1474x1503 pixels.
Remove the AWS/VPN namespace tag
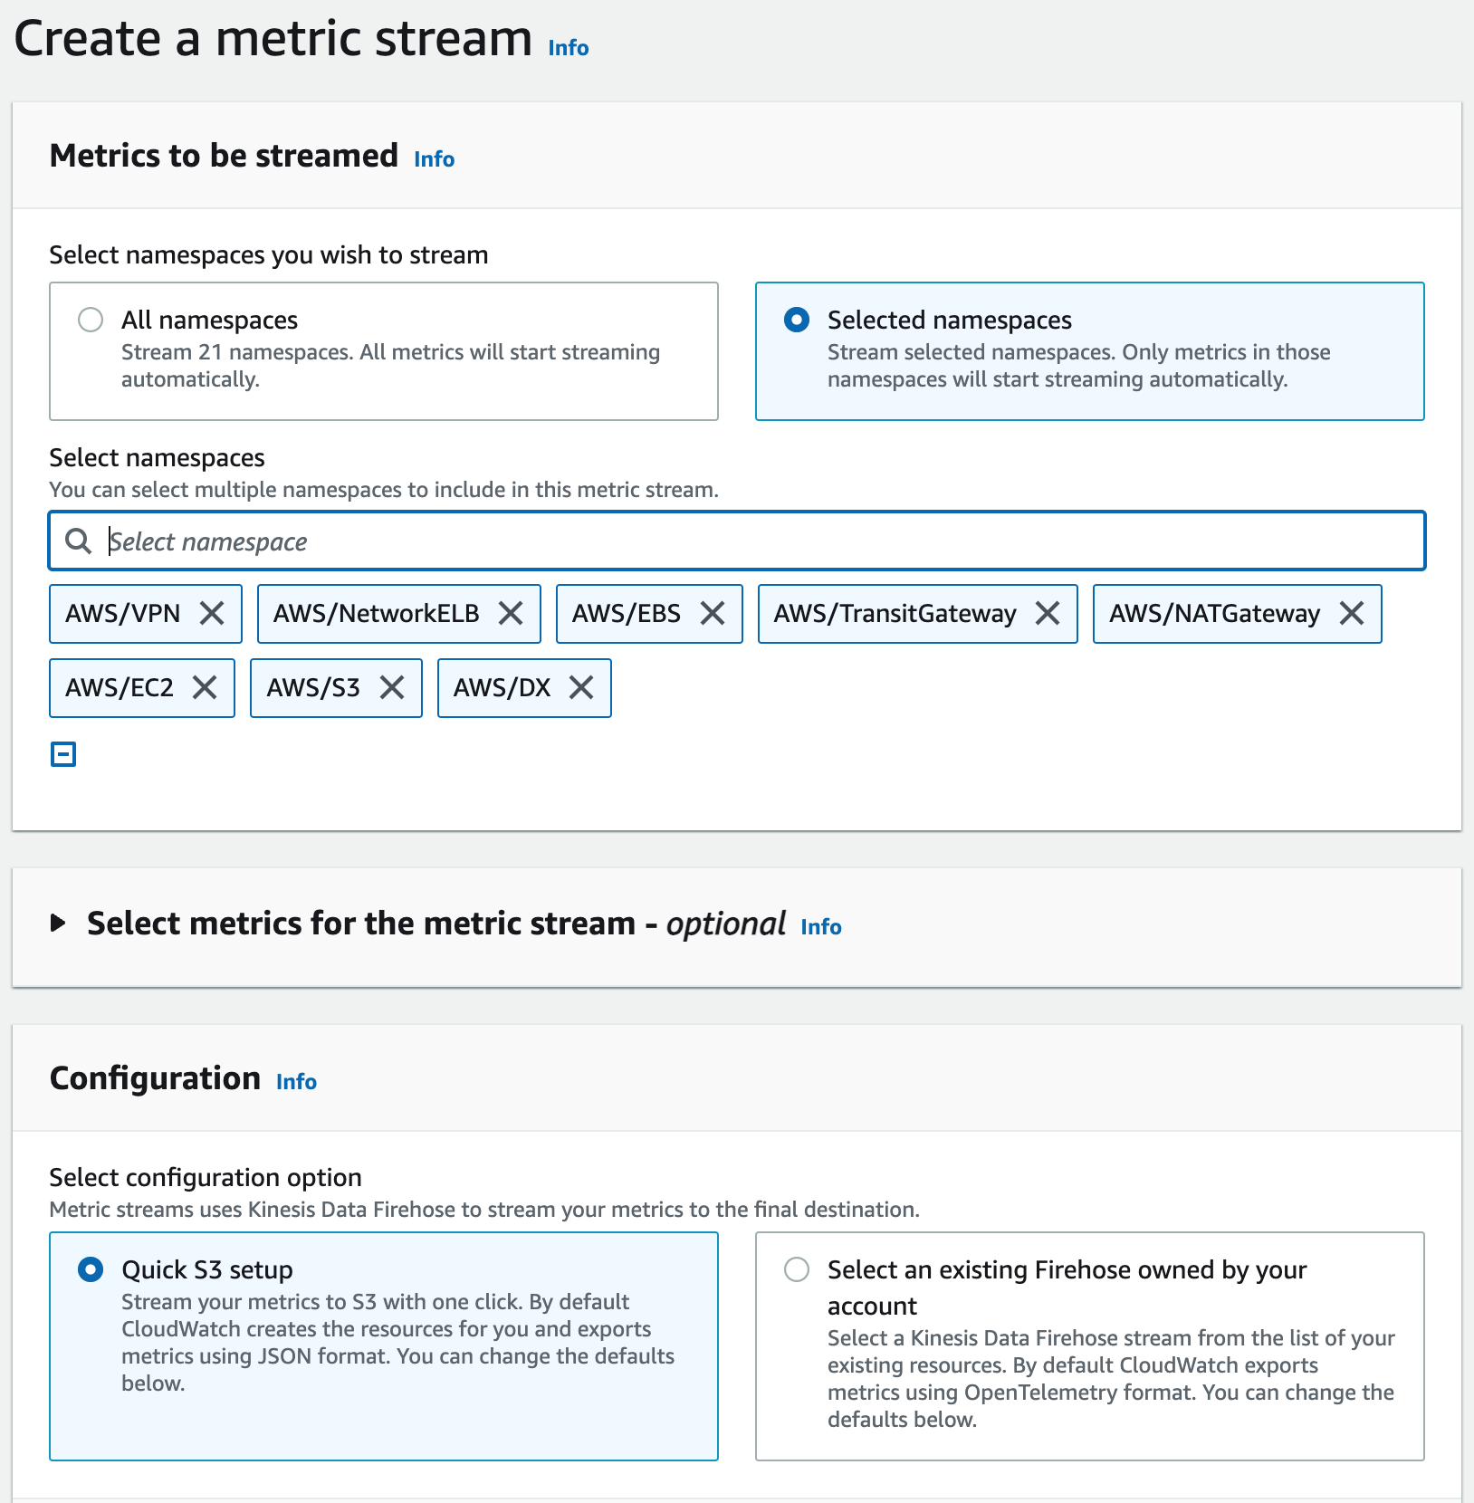click(x=212, y=614)
